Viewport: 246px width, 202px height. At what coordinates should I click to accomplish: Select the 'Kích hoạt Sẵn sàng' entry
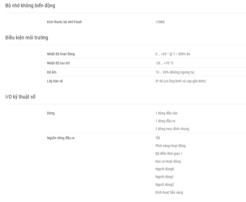point(169,192)
